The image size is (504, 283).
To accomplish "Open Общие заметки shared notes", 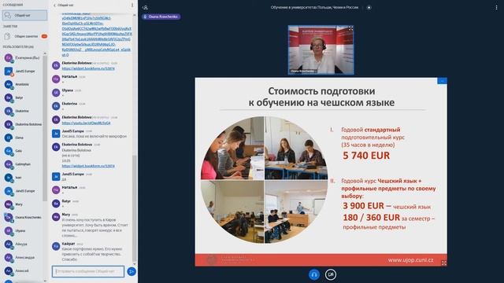I will click(x=25, y=36).
